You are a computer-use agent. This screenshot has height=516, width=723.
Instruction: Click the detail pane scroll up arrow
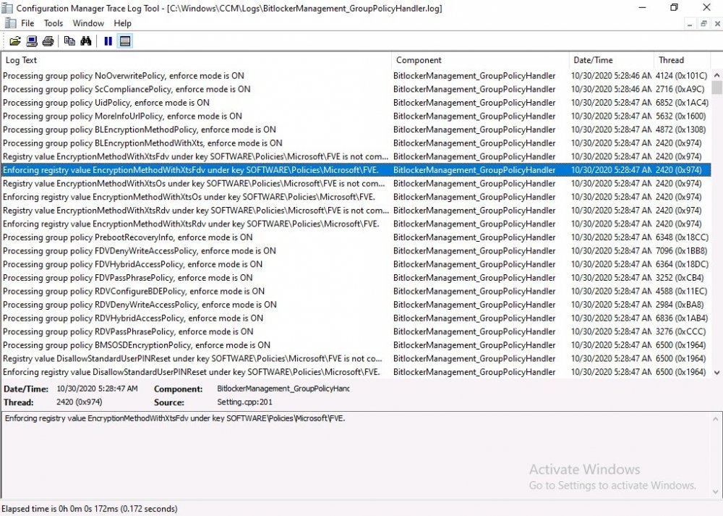point(715,419)
